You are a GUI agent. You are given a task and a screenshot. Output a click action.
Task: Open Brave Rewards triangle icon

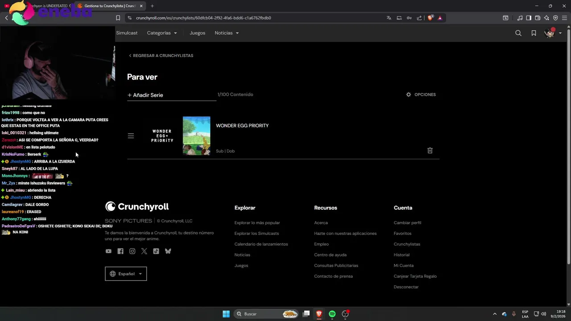click(440, 18)
